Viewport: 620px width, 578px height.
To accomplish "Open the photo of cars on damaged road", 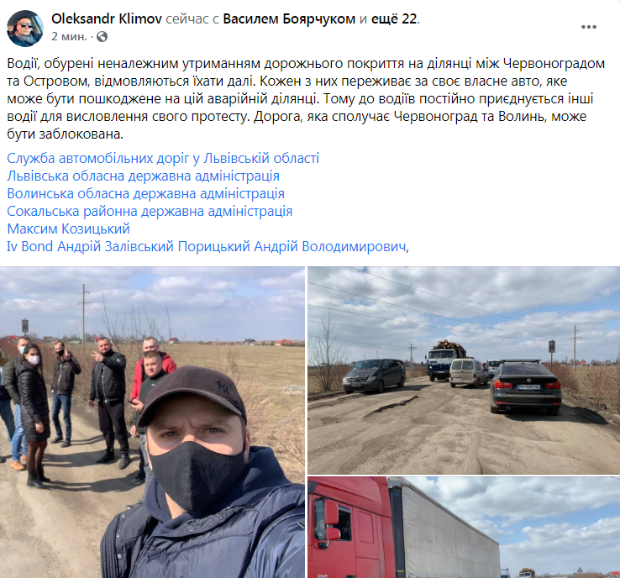I will pyautogui.click(x=464, y=370).
